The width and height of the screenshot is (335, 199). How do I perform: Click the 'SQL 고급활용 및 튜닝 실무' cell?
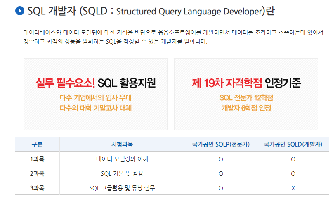[x=122, y=188]
